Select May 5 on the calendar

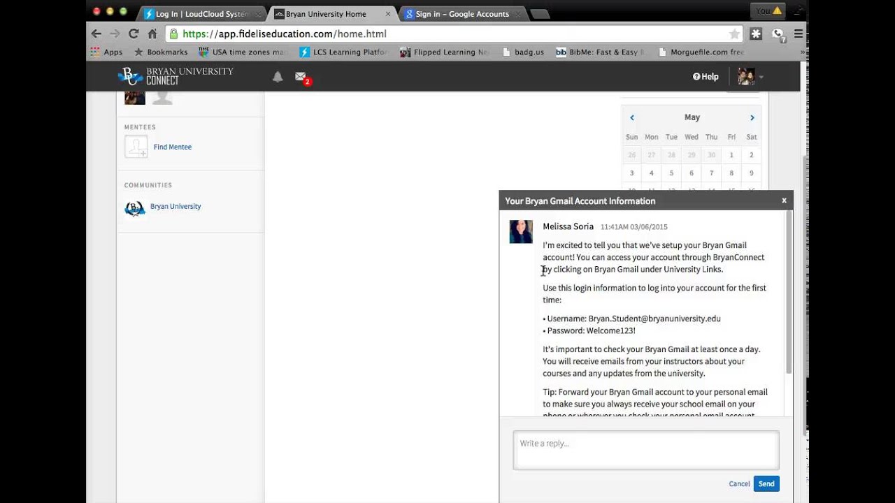[671, 173]
